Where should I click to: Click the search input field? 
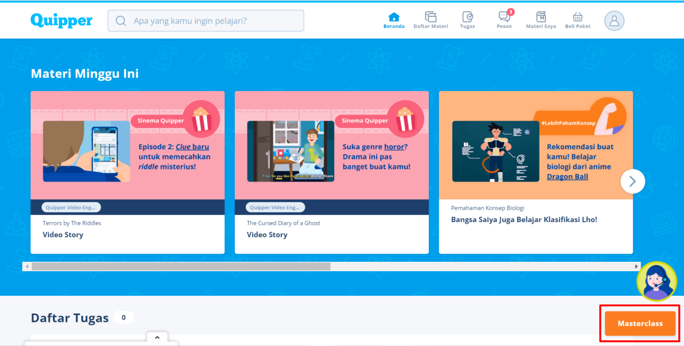coord(205,20)
